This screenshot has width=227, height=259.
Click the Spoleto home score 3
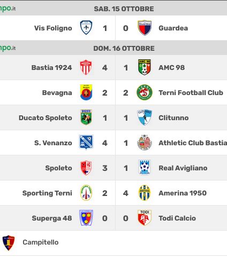(x=105, y=168)
